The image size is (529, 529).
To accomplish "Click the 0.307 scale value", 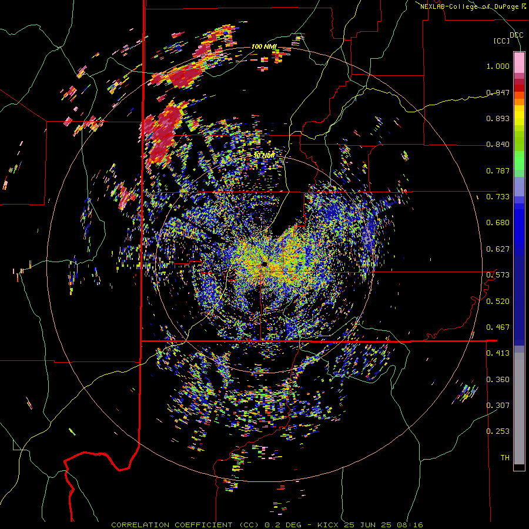I will pos(498,406).
